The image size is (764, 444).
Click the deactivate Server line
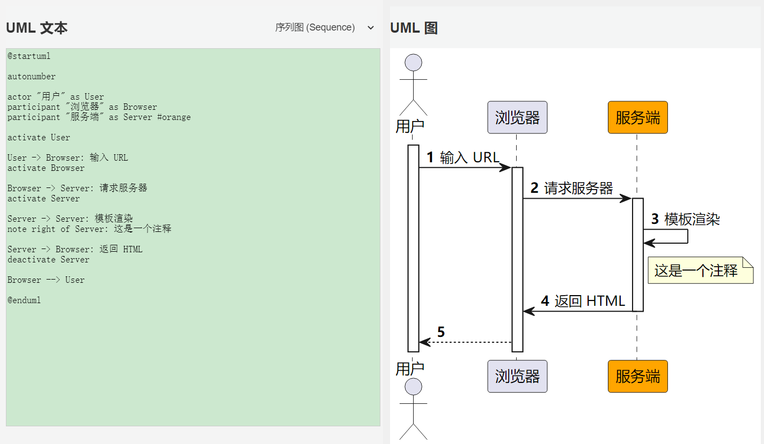coord(48,260)
